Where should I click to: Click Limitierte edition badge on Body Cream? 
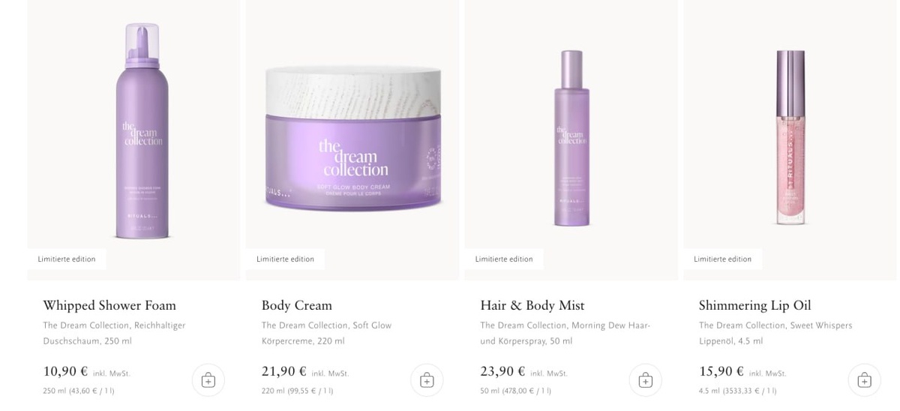[285, 259]
